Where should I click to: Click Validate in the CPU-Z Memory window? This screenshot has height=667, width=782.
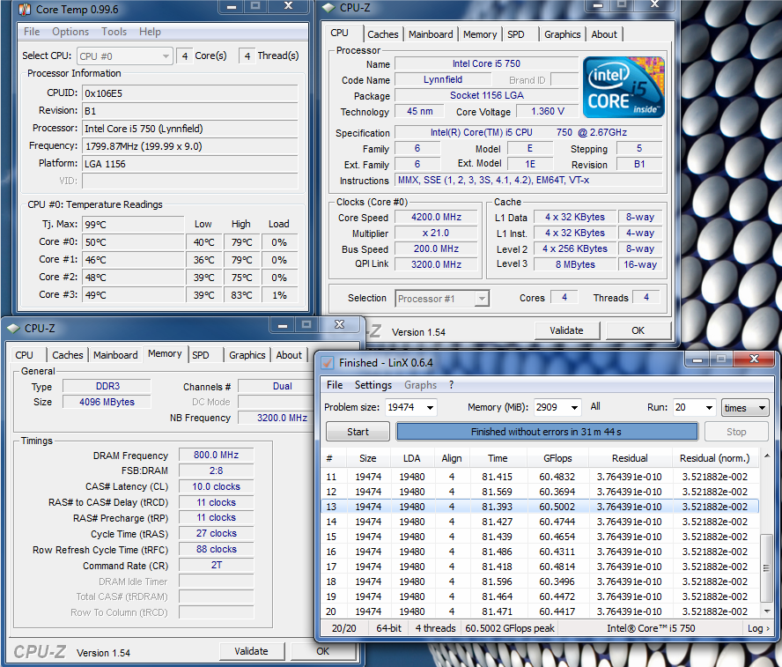click(251, 651)
